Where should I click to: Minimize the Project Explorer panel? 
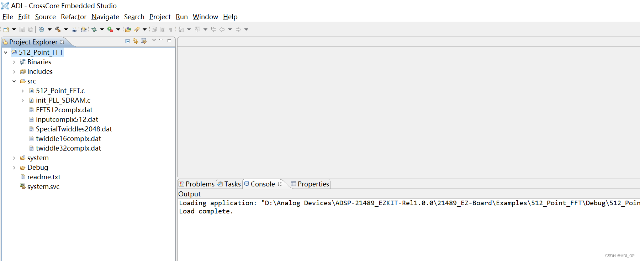pos(161,40)
